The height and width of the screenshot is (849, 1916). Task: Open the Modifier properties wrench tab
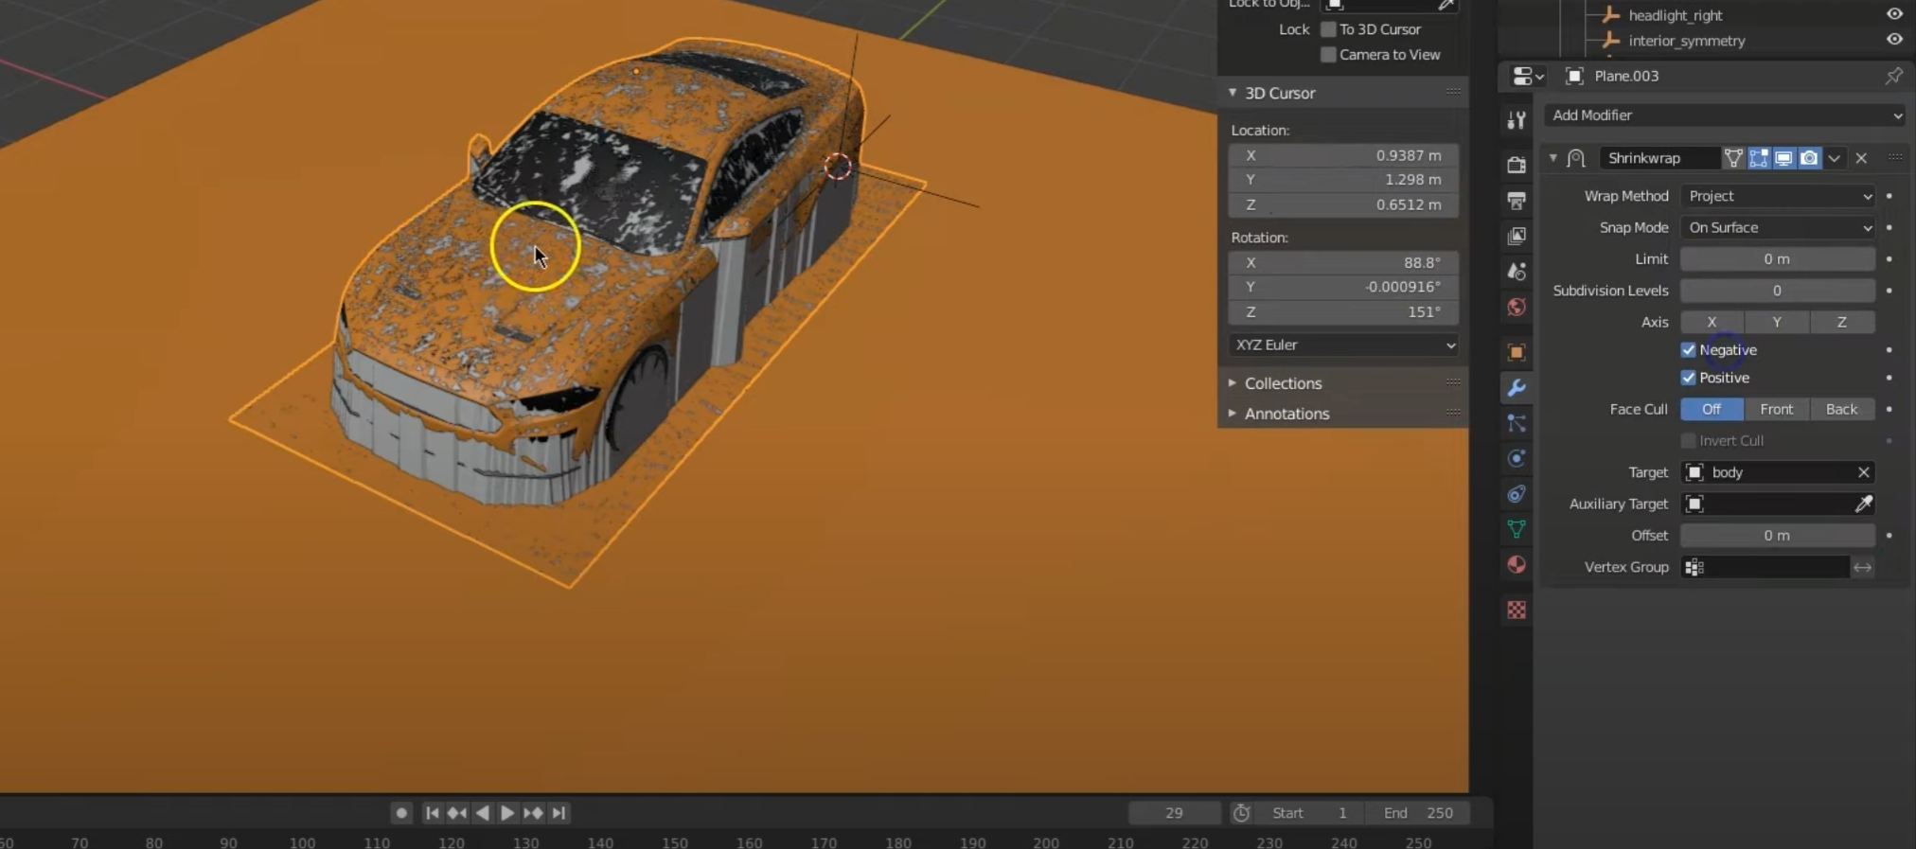pos(1517,388)
